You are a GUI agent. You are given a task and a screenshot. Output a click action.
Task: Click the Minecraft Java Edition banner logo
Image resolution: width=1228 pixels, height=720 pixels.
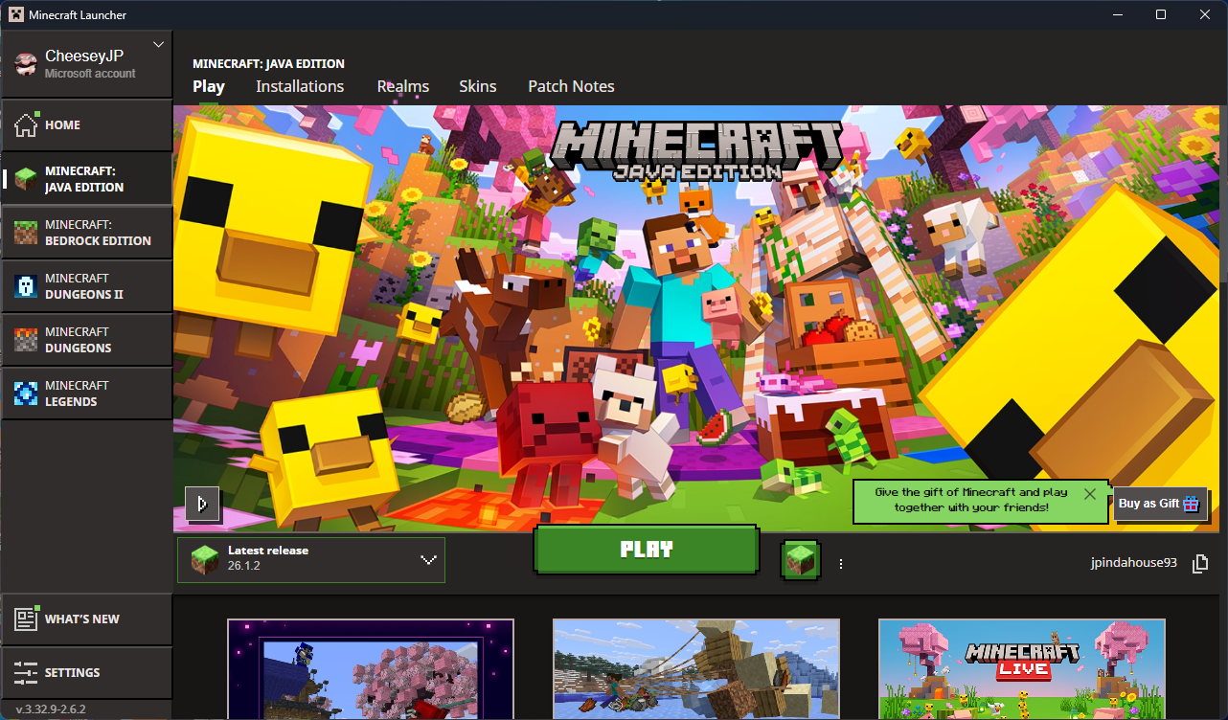click(x=698, y=149)
